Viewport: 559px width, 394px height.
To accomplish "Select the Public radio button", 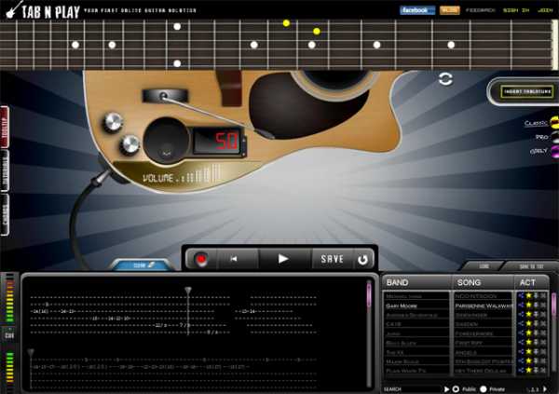I will (x=456, y=389).
